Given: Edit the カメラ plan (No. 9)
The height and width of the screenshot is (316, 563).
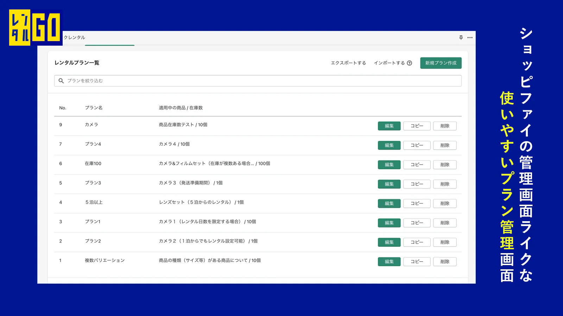Looking at the screenshot, I should pyautogui.click(x=389, y=126).
